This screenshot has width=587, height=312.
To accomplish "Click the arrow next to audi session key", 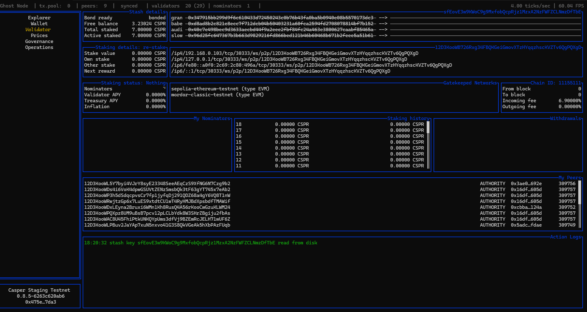I will point(383,30).
